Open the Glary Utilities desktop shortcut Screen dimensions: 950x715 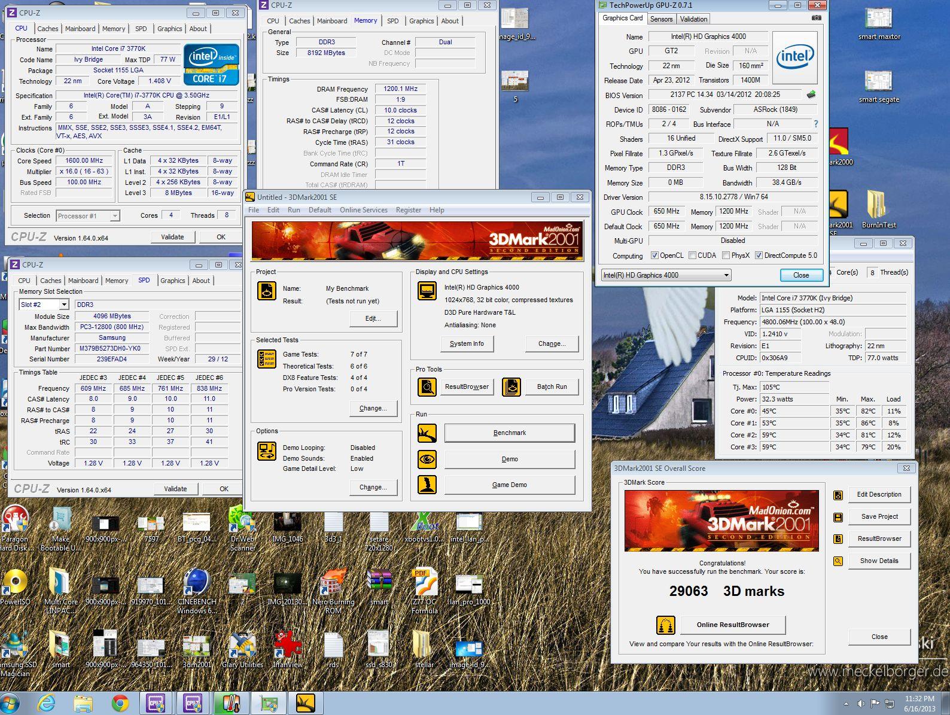click(x=242, y=649)
